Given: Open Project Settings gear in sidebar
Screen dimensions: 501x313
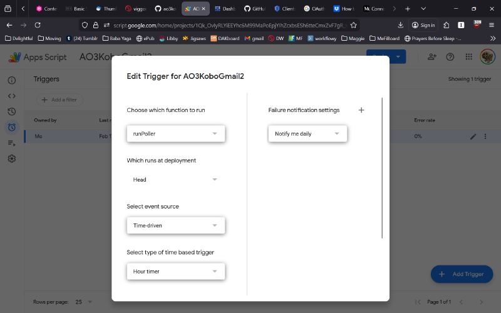Looking at the screenshot, I should (x=11, y=158).
